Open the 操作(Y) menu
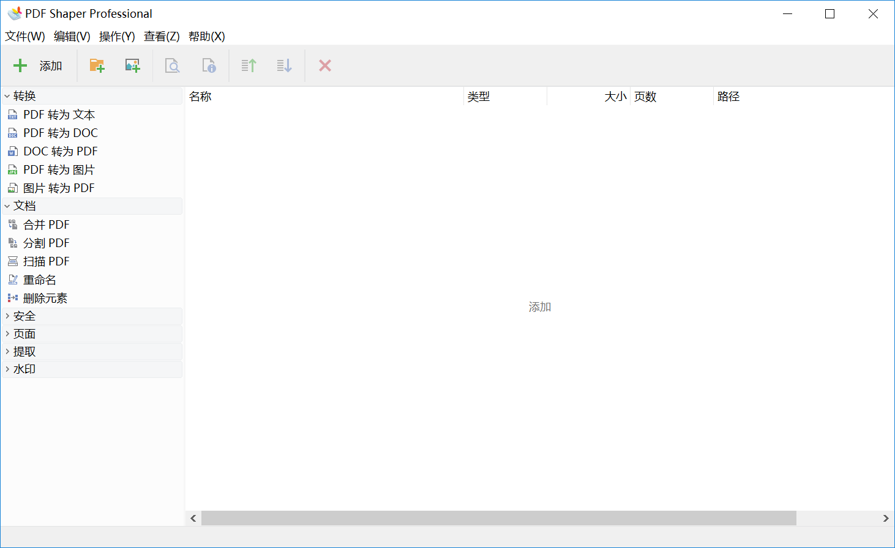 (117, 37)
